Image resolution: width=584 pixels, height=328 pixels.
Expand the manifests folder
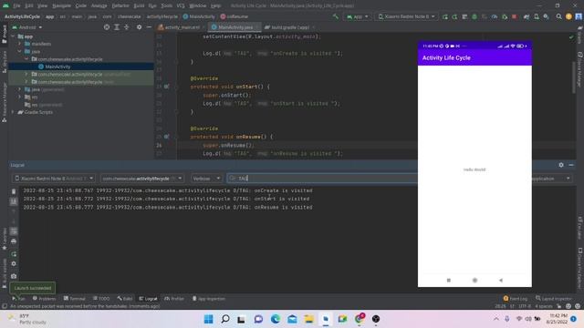20,44
